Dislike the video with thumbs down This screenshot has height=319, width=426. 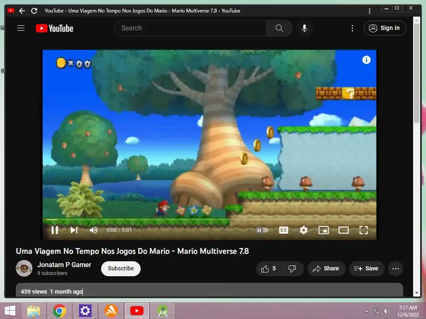point(292,269)
